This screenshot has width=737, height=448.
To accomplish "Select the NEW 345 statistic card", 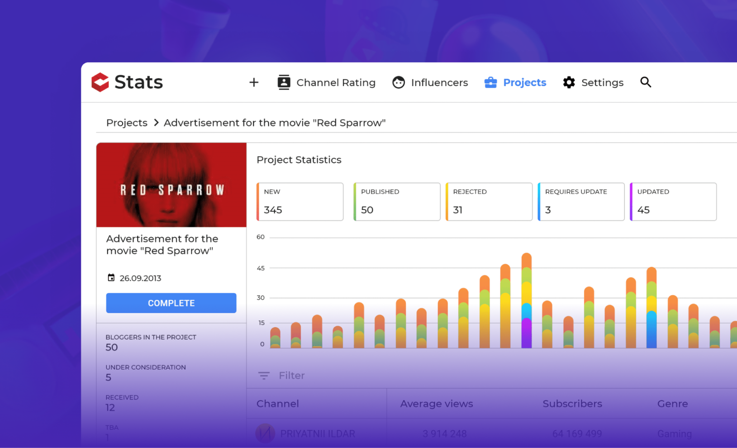I will click(x=300, y=202).
